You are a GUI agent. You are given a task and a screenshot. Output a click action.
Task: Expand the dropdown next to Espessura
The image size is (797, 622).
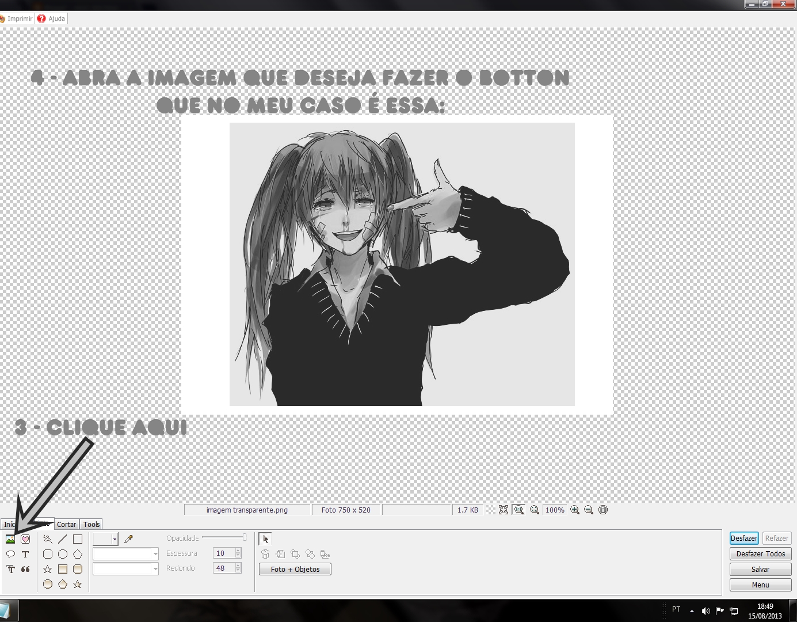click(x=155, y=554)
